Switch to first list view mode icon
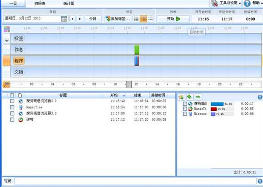 point(136,19)
